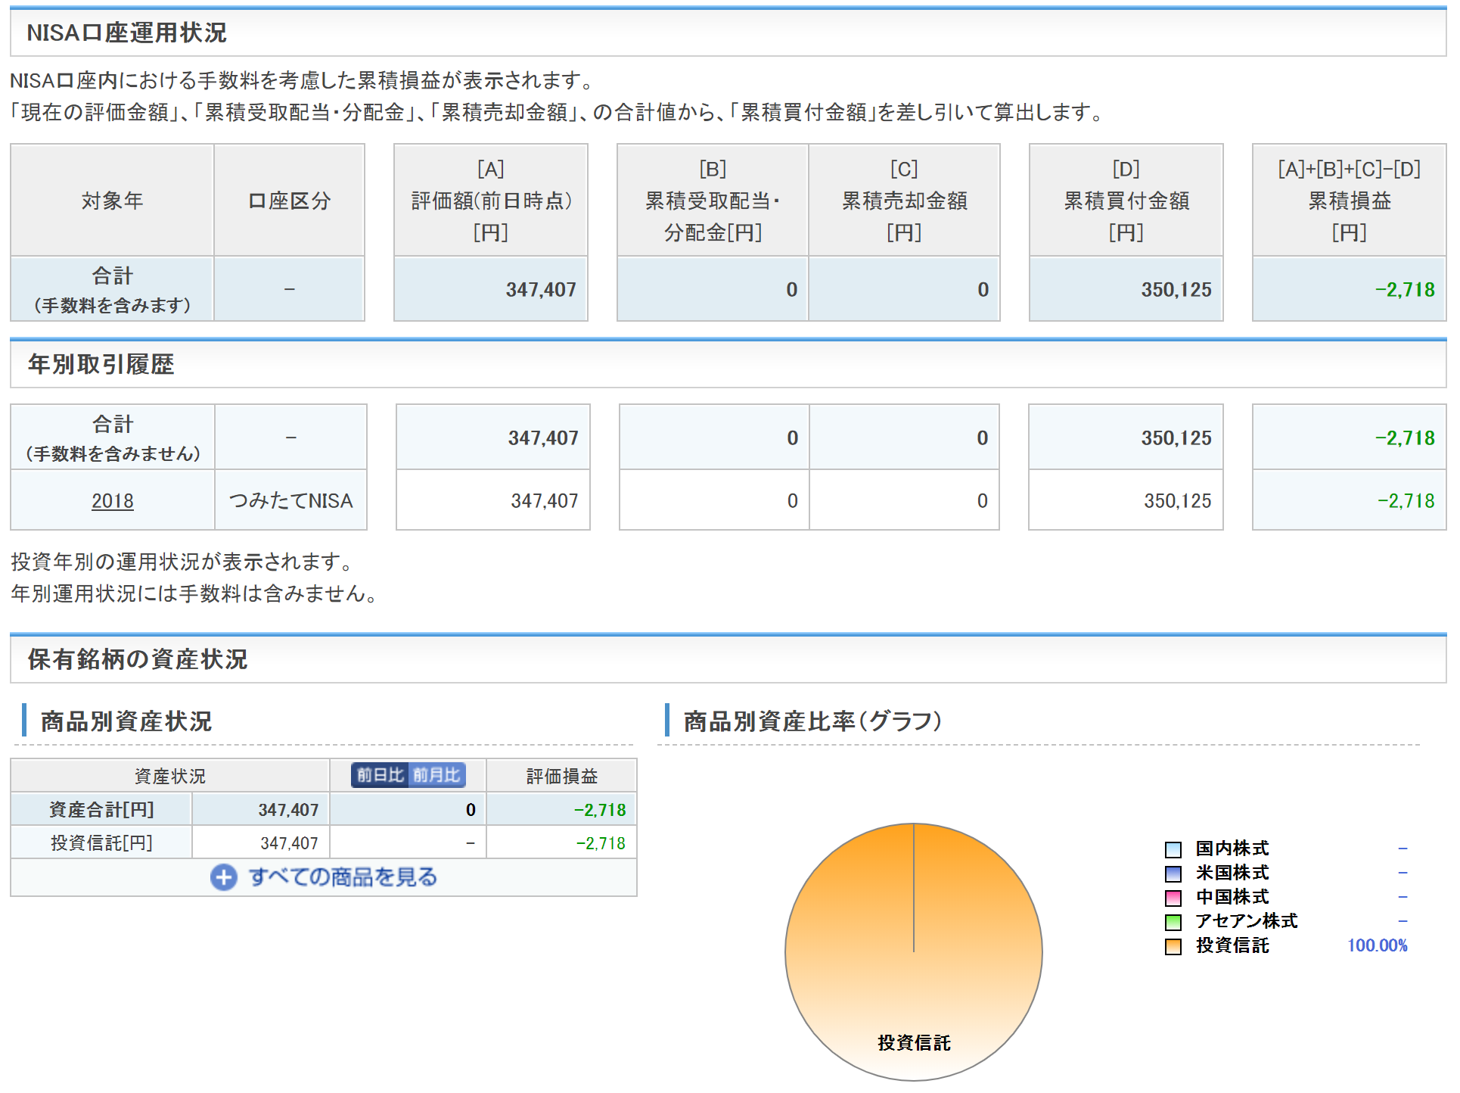Click the 保有銘柄の資産状況 section header
This screenshot has height=1093, width=1460.
[137, 659]
